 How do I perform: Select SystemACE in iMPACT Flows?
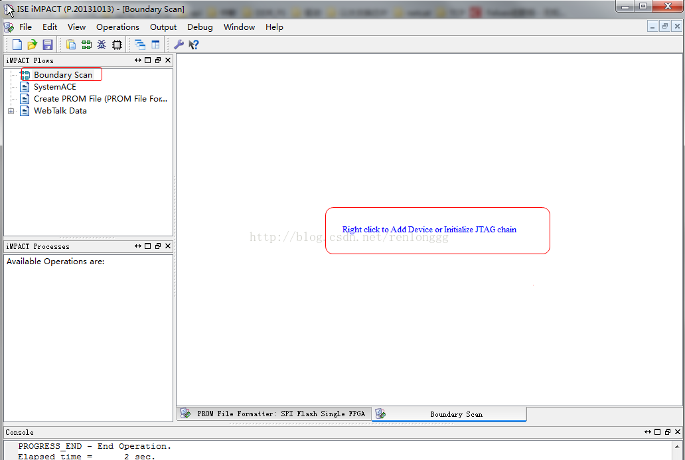click(x=54, y=87)
